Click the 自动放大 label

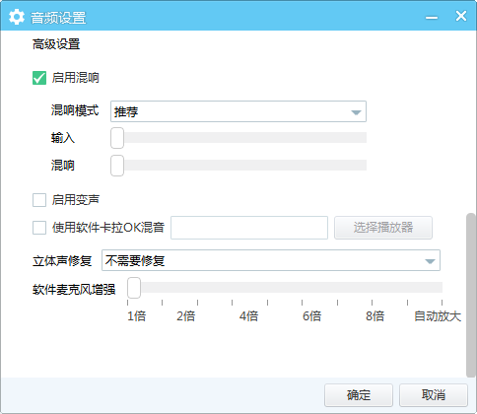(x=438, y=316)
